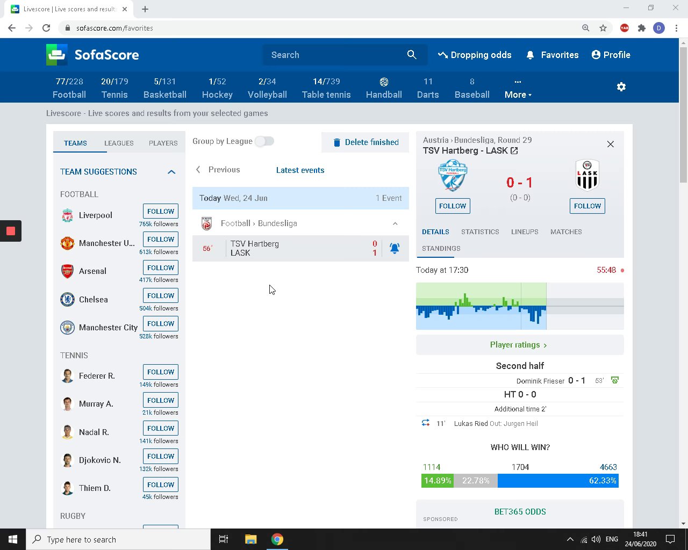Switch to the Players tab
This screenshot has width=688, height=550.
163,143
